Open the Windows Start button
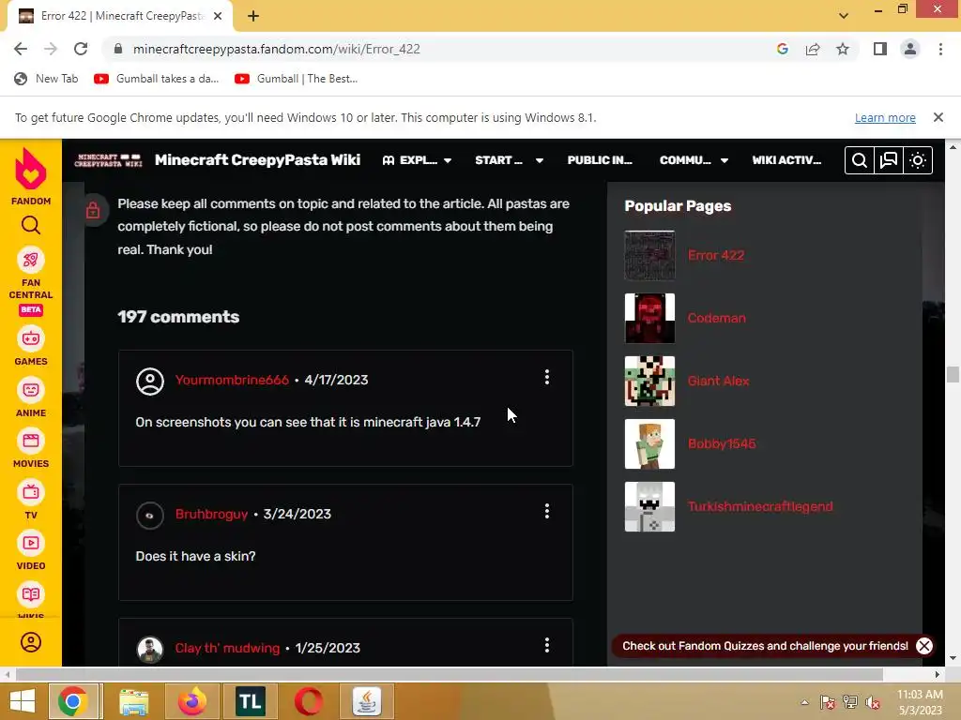Image resolution: width=961 pixels, height=720 pixels. (23, 701)
